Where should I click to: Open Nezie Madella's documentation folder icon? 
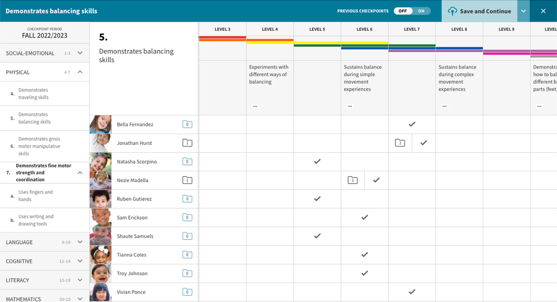(187, 181)
